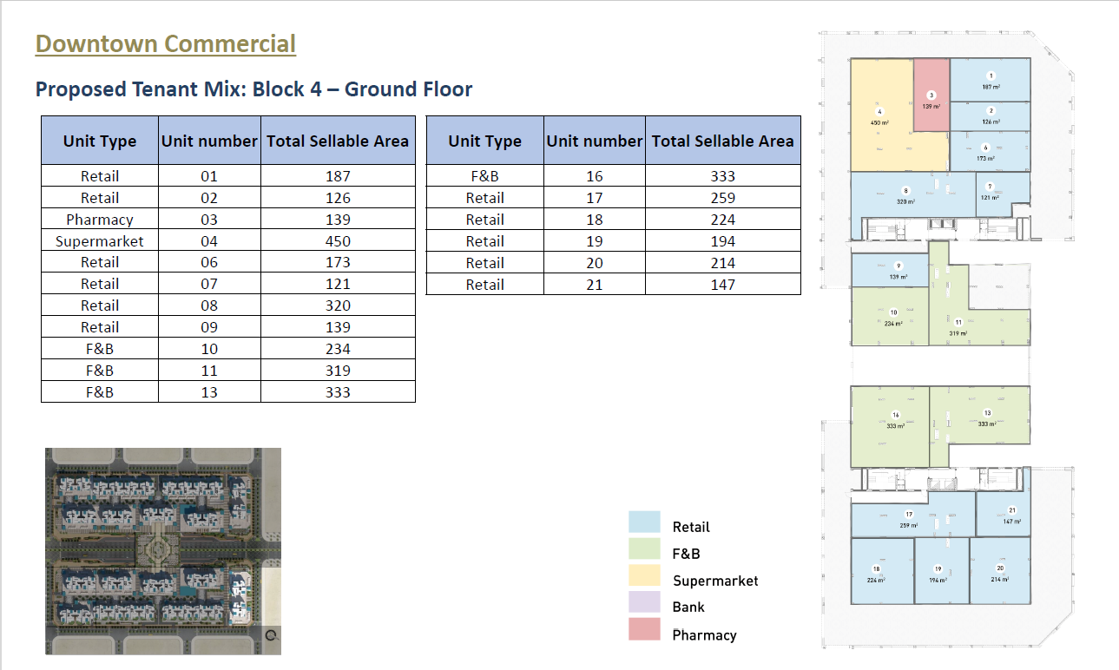The width and height of the screenshot is (1119, 670).
Task: Select unit 18 on the floor plan
Action: pos(882,571)
